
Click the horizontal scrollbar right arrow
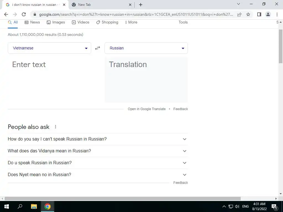pos(276,198)
